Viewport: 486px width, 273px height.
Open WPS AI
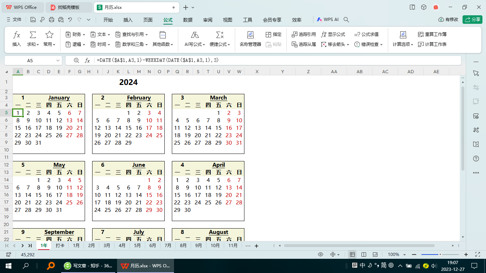click(x=328, y=20)
